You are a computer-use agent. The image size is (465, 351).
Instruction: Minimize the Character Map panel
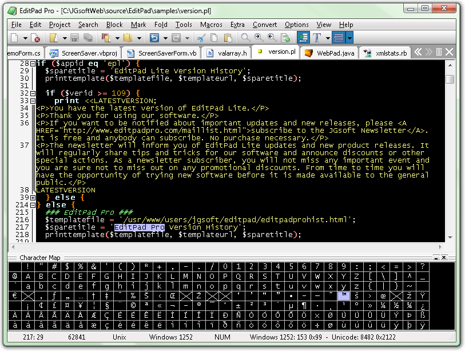pyautogui.click(x=436, y=257)
